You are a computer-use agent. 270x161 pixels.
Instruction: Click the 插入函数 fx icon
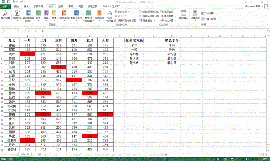tap(6, 14)
